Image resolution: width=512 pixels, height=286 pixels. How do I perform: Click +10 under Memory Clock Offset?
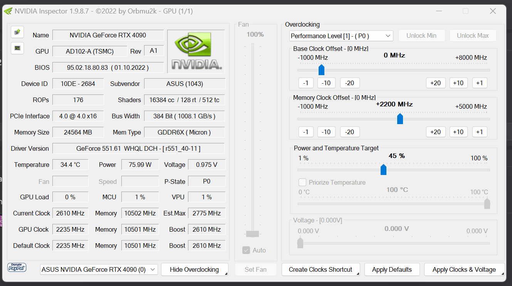(x=458, y=132)
